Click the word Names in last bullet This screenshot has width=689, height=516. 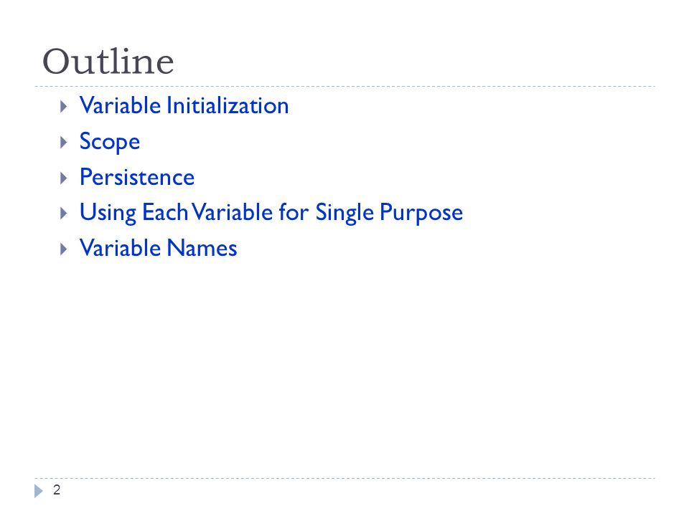point(202,249)
